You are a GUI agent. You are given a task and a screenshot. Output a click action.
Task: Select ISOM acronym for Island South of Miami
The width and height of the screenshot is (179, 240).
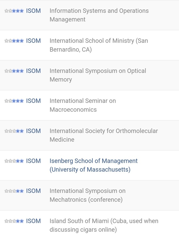[33, 221]
